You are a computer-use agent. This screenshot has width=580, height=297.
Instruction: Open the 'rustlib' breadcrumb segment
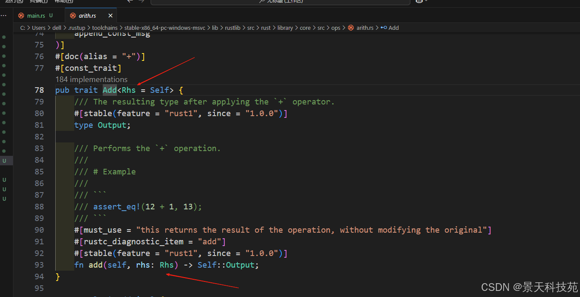point(233,28)
